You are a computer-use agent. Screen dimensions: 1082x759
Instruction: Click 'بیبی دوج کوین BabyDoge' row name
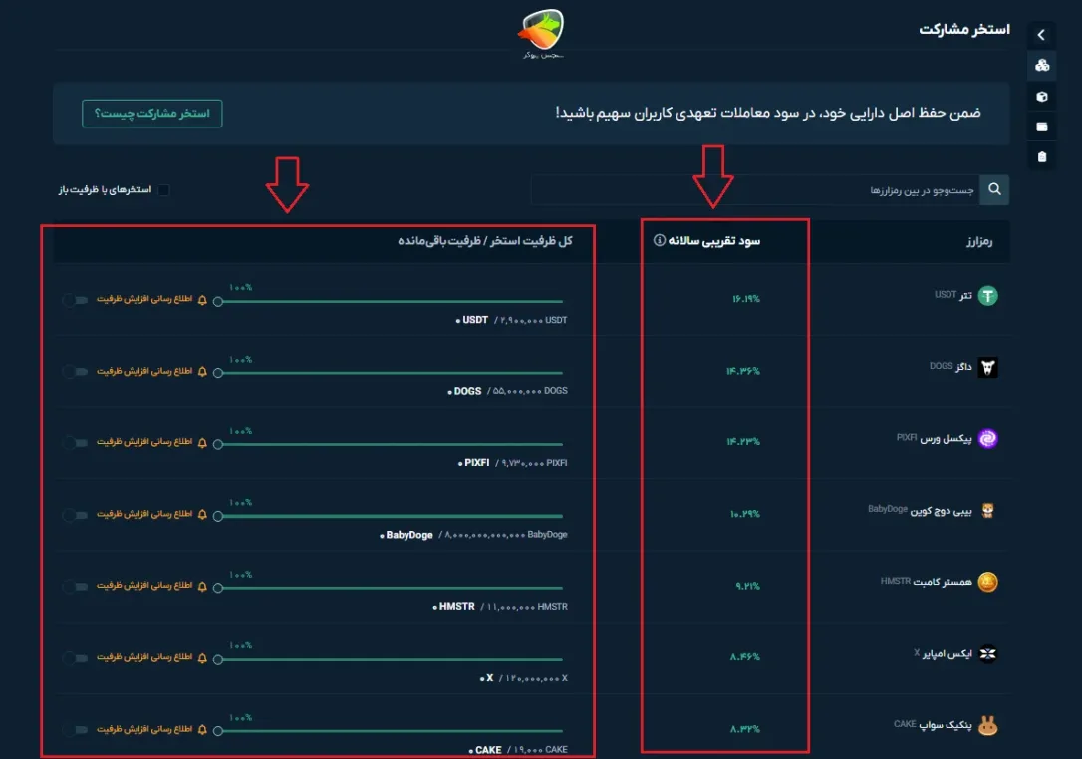tap(921, 510)
